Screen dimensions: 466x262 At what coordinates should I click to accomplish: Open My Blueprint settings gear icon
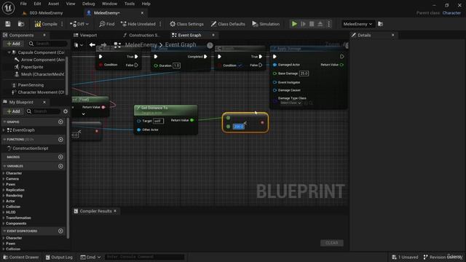66,111
